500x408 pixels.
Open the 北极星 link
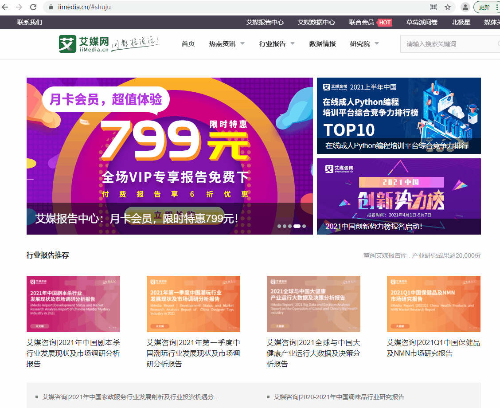point(461,22)
